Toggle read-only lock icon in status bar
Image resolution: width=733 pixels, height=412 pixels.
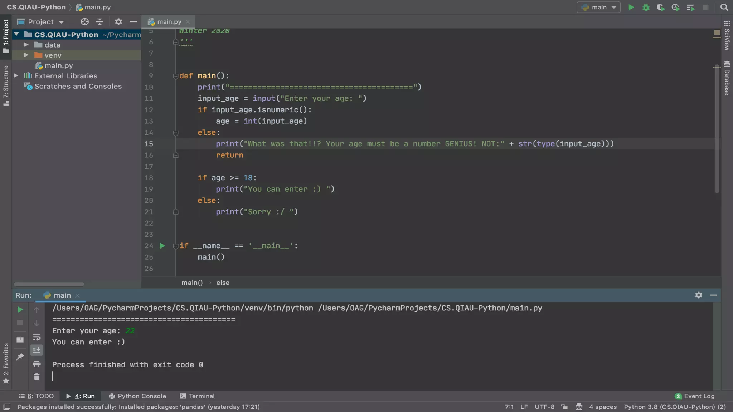564,407
